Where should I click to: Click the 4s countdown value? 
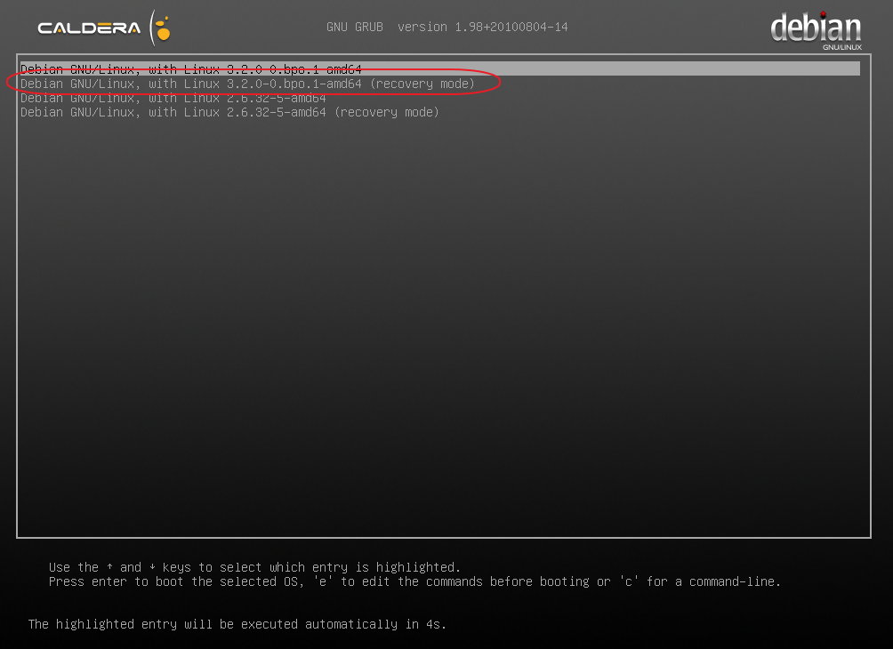click(436, 624)
